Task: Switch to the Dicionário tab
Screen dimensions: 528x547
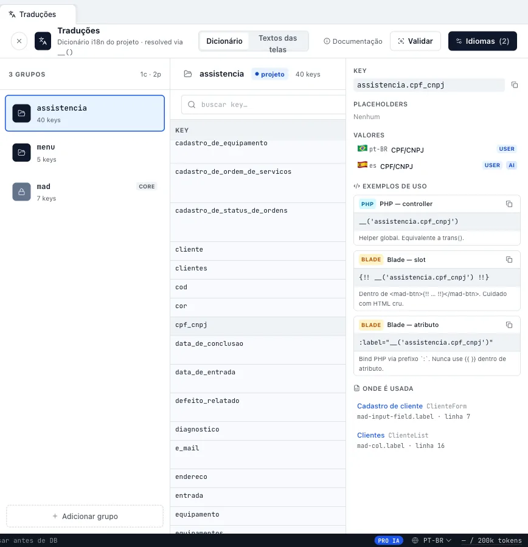Action: [224, 41]
